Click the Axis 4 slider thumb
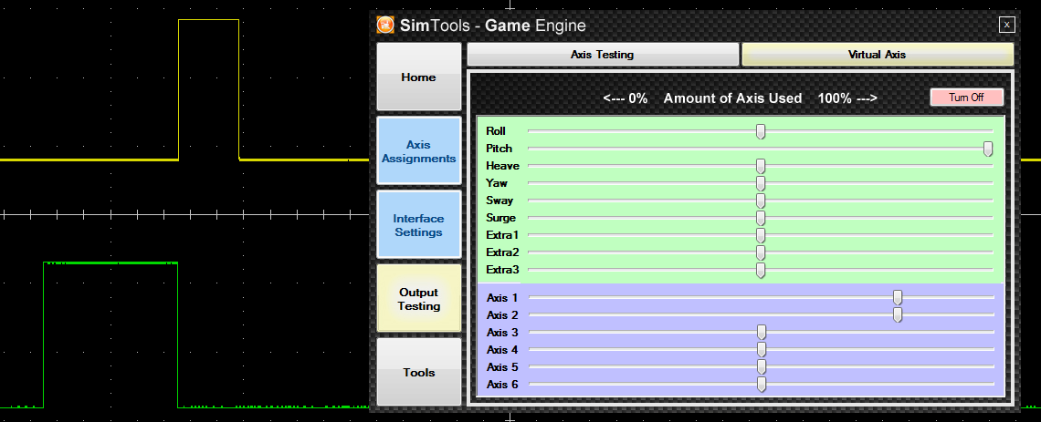Image resolution: width=1041 pixels, height=422 pixels. 762,349
